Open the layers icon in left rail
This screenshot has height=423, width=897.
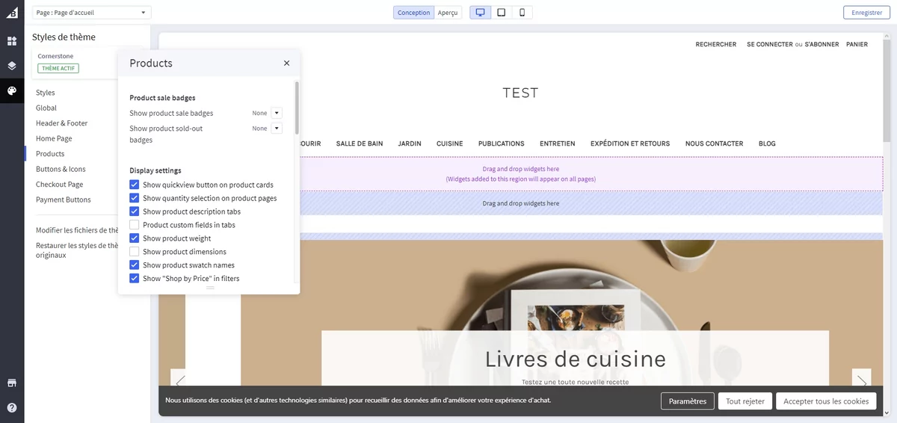[12, 66]
